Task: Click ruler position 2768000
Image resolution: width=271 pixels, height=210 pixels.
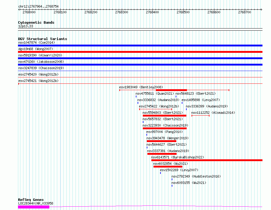Action: click(29, 12)
